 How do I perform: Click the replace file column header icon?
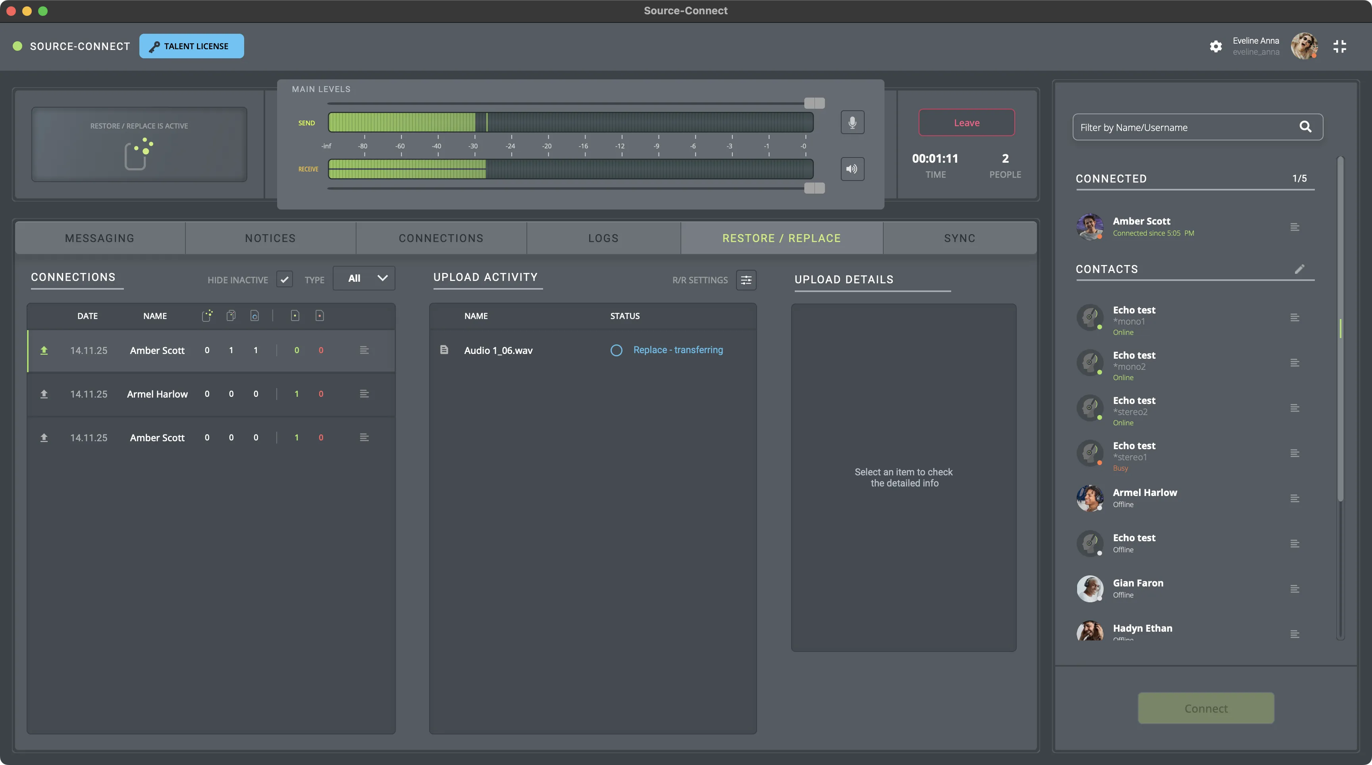[254, 316]
